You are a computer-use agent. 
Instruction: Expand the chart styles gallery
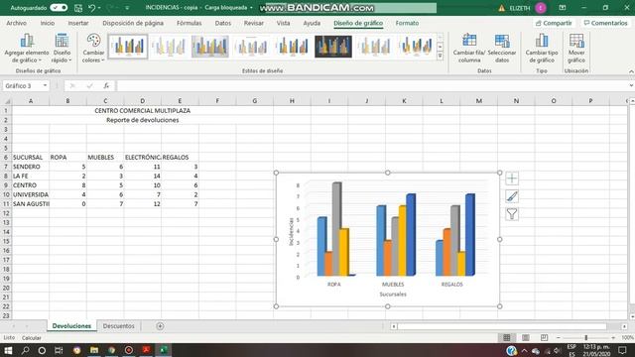(x=440, y=57)
